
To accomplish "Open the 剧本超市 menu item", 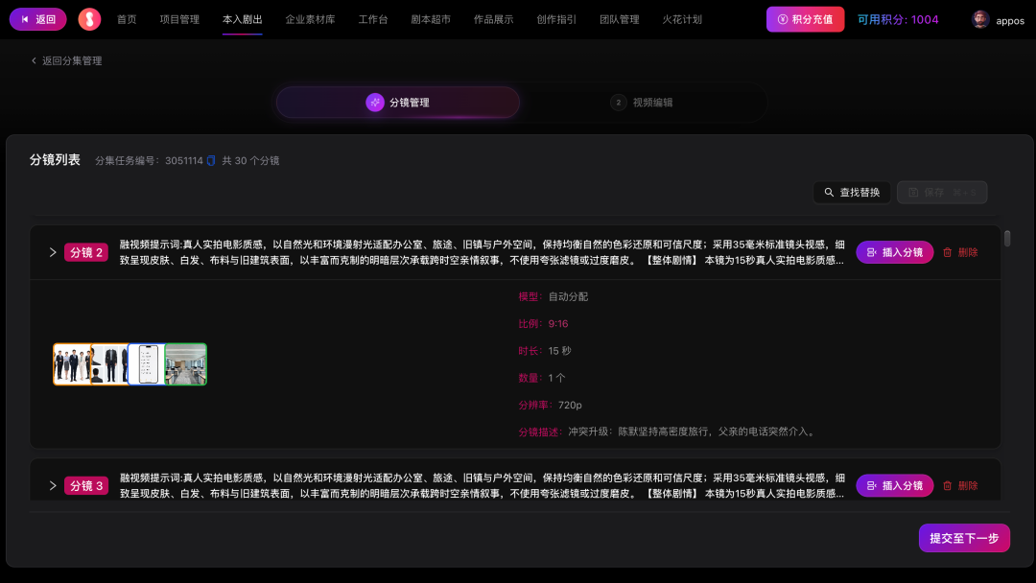I will click(x=430, y=19).
